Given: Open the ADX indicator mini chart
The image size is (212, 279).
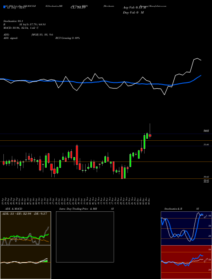Looking at the screenshot, I should [25, 228].
